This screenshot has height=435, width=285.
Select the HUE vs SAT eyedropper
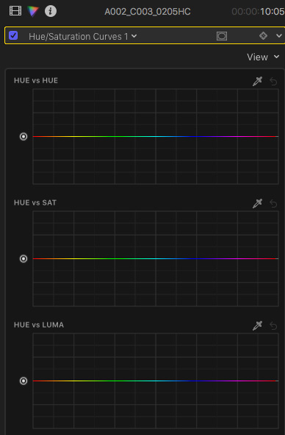[x=257, y=203]
